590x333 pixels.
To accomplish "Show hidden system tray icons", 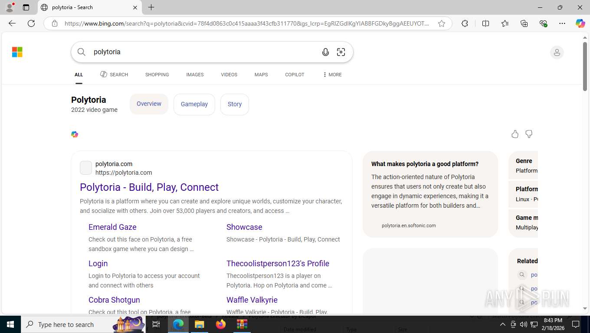I will 503,324.
